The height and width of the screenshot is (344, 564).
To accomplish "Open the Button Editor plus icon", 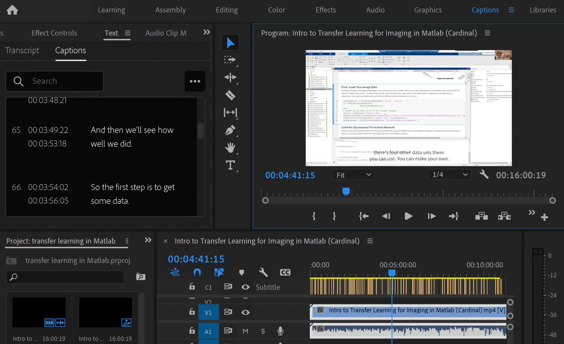I will (544, 217).
